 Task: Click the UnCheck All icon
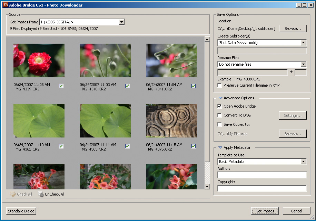coord(41,194)
